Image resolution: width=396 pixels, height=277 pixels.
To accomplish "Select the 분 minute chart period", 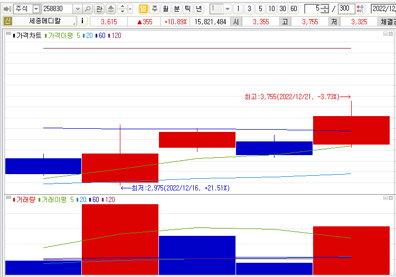I will click(x=177, y=9).
